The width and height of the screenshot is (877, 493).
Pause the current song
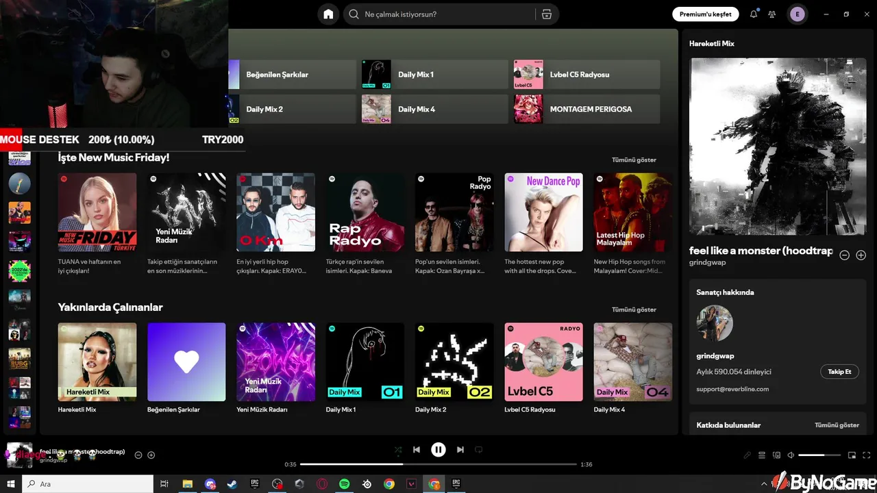click(438, 450)
